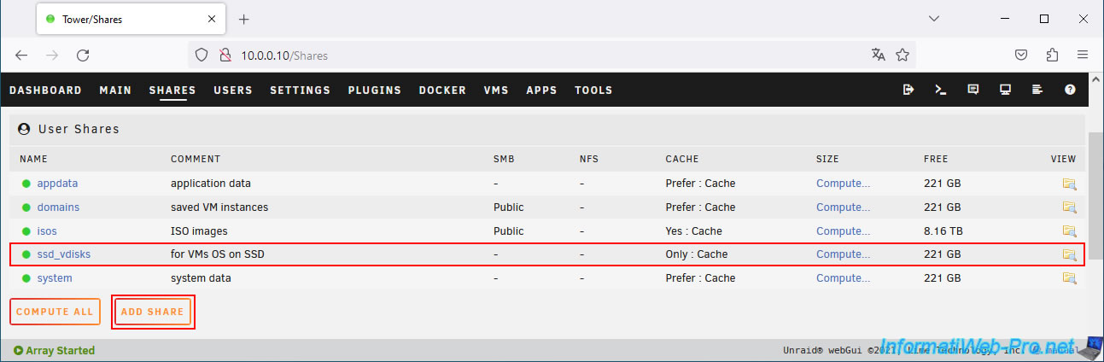This screenshot has width=1104, height=362.
Task: Open the domains share link
Action: click(58, 207)
